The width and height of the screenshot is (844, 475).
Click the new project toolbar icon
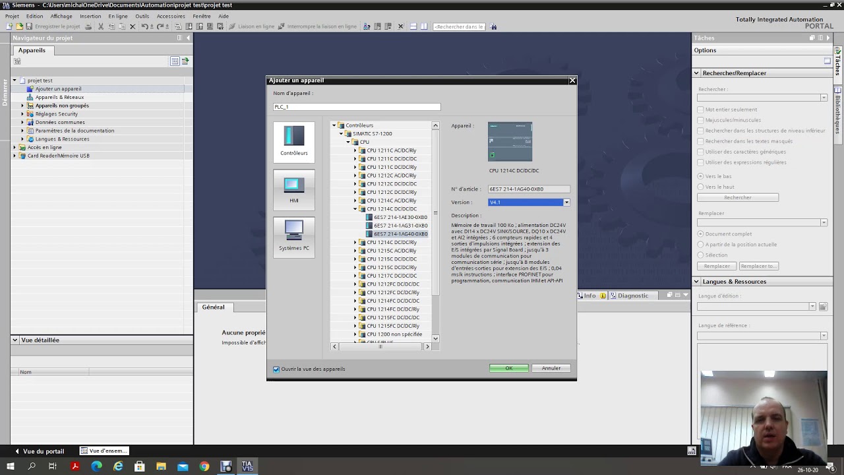click(9, 26)
